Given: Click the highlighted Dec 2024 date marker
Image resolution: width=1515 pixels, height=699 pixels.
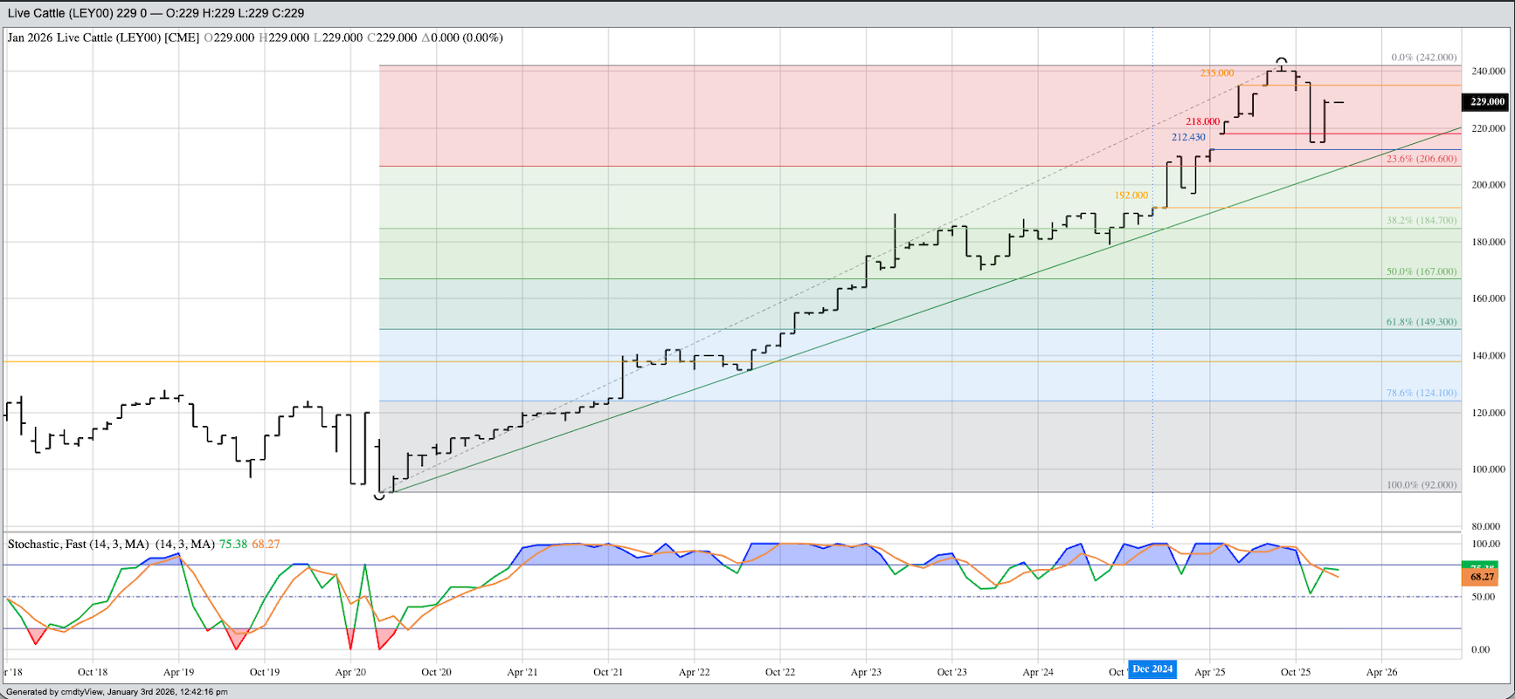Looking at the screenshot, I should (1152, 669).
